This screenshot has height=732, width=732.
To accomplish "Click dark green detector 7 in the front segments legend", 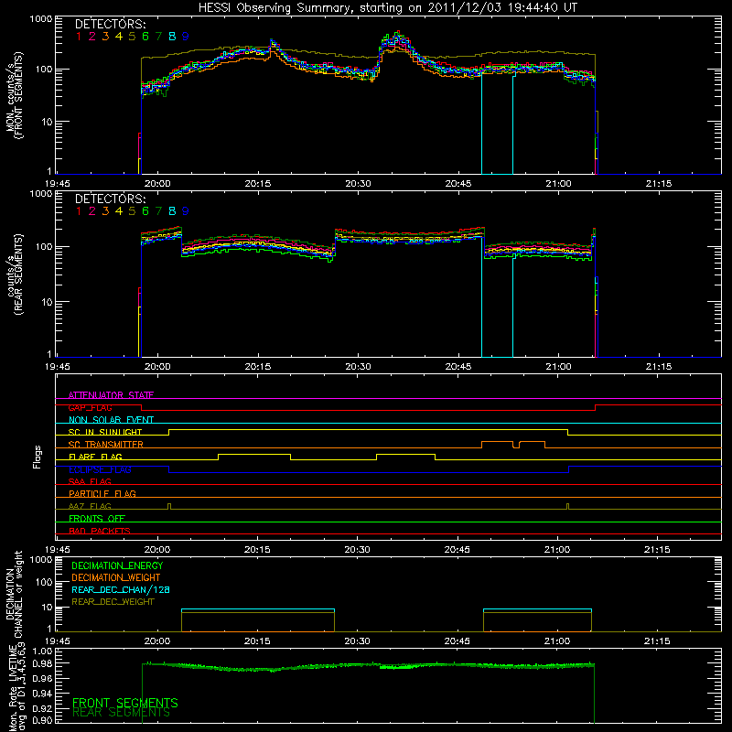I will click(158, 37).
